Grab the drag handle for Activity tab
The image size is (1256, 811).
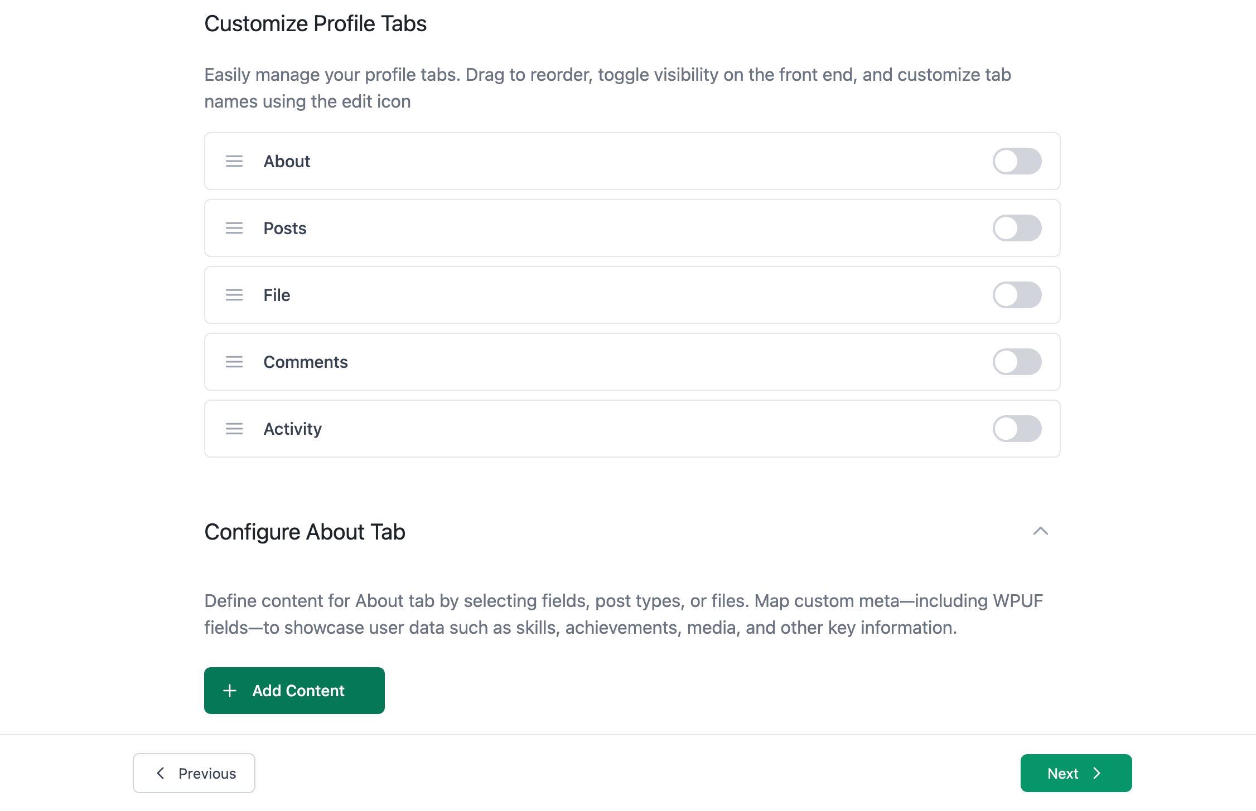(234, 429)
